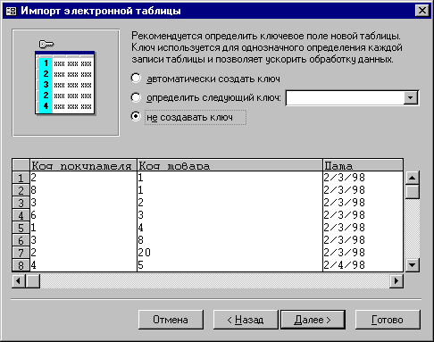434x342 pixels.
Task: Click 'Код товара' cell 5 in row 8
Action: coord(230,265)
